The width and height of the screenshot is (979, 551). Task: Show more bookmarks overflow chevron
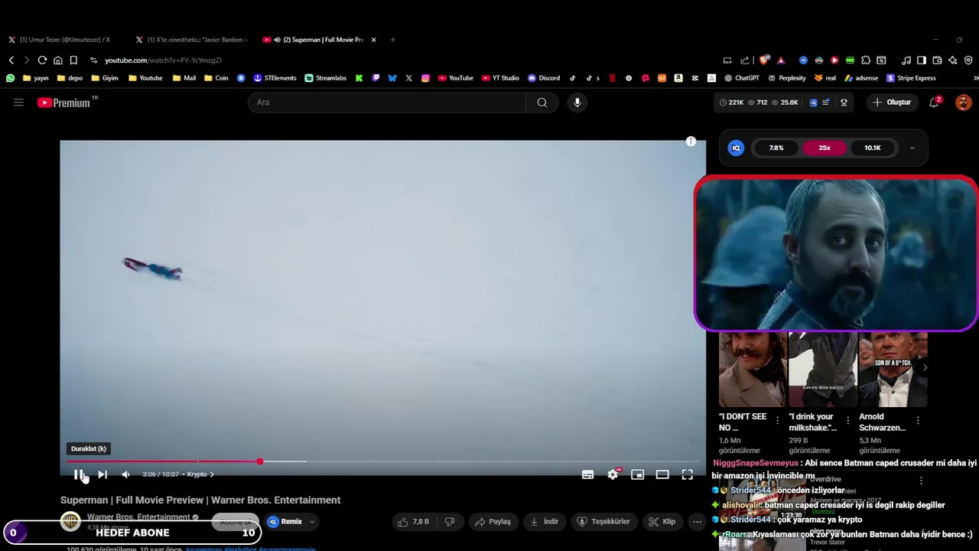(975, 78)
